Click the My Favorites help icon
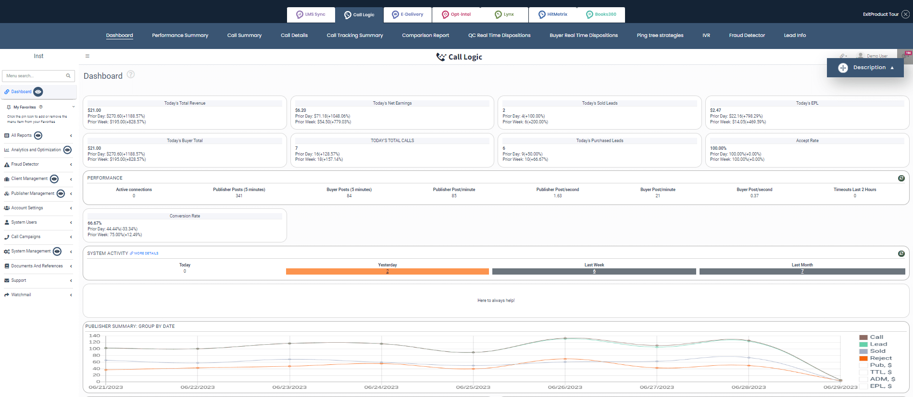This screenshot has height=397, width=913. click(41, 107)
